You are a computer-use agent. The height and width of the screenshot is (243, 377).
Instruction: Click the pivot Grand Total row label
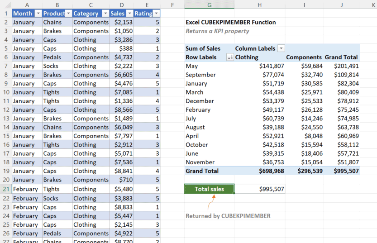202,171
